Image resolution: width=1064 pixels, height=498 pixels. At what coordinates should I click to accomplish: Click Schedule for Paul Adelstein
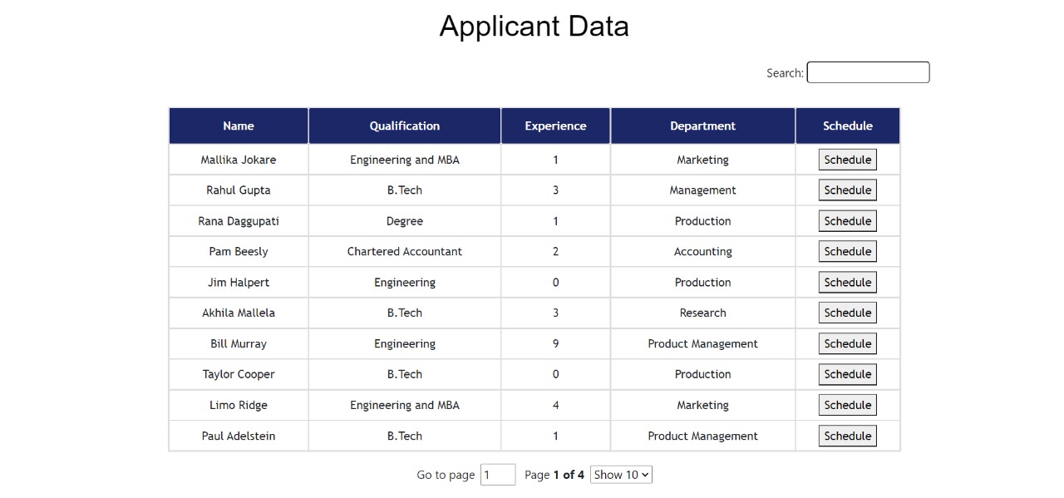tap(847, 436)
